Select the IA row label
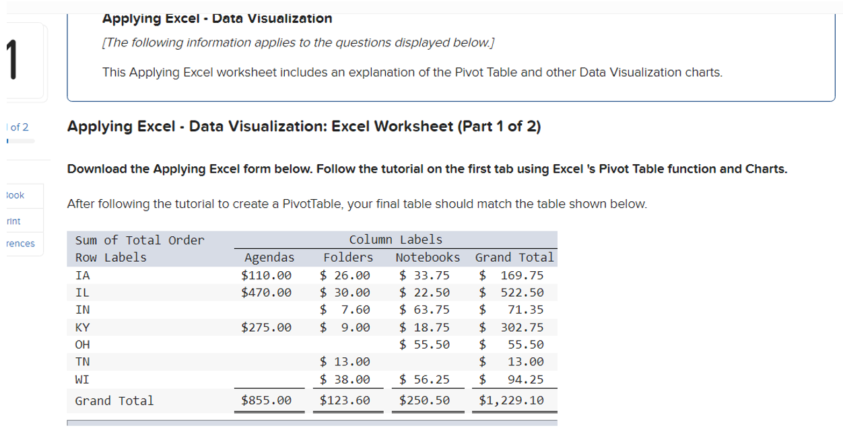The width and height of the screenshot is (843, 432). [x=81, y=275]
